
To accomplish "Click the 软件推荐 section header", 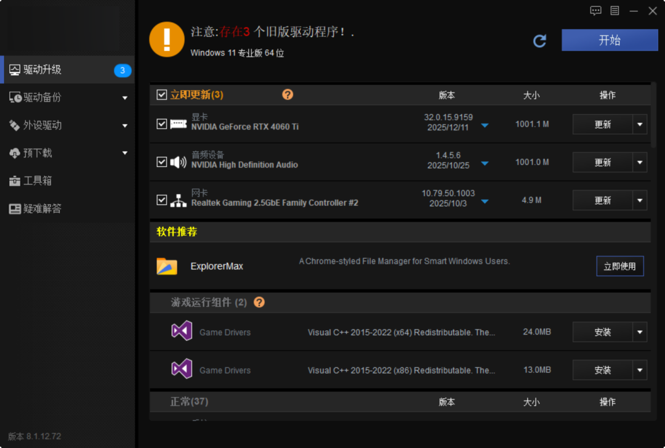I will 400,232.
